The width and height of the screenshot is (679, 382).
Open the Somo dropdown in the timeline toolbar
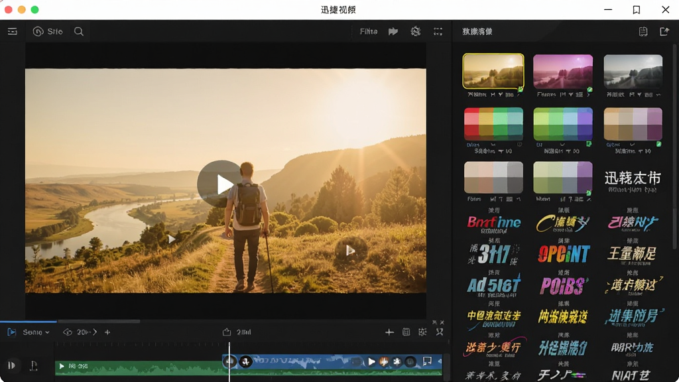click(36, 332)
